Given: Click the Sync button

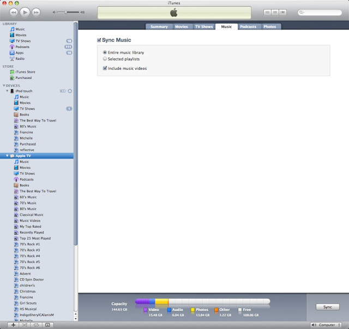Looking at the screenshot, I should [327, 307].
